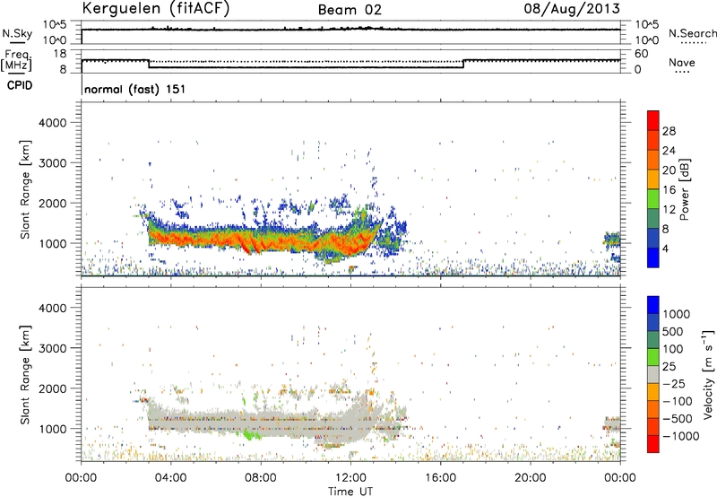Click the '4000' tick label in power panel

click(52, 123)
